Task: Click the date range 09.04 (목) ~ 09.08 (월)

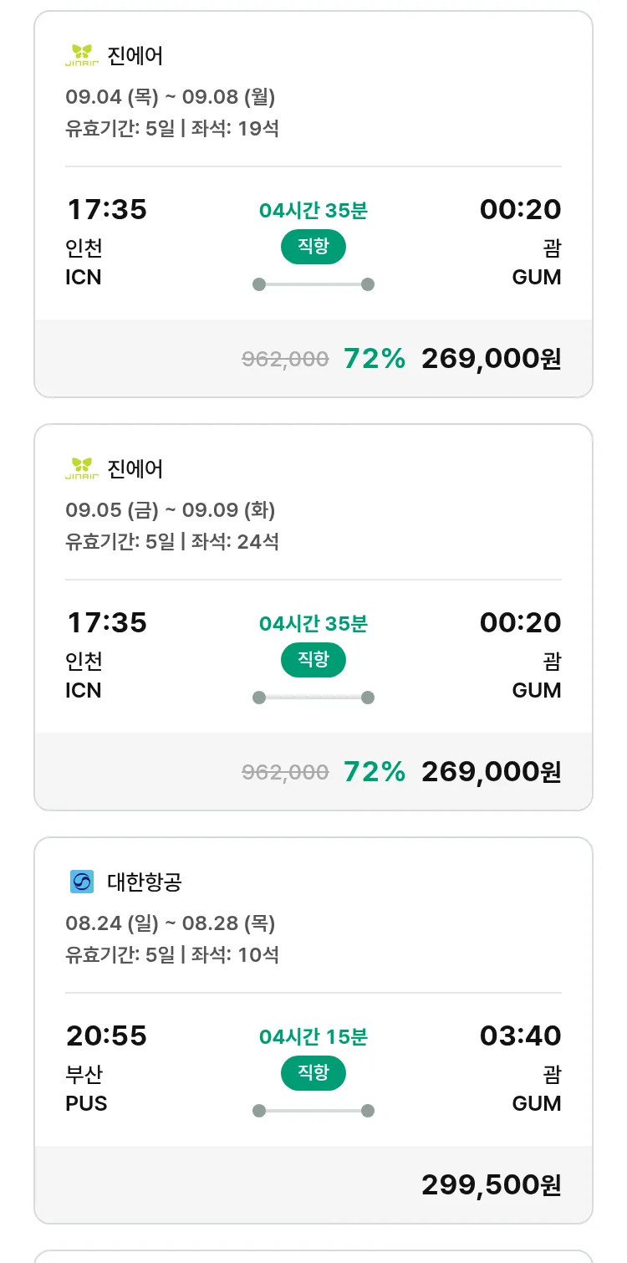Action: (x=171, y=97)
